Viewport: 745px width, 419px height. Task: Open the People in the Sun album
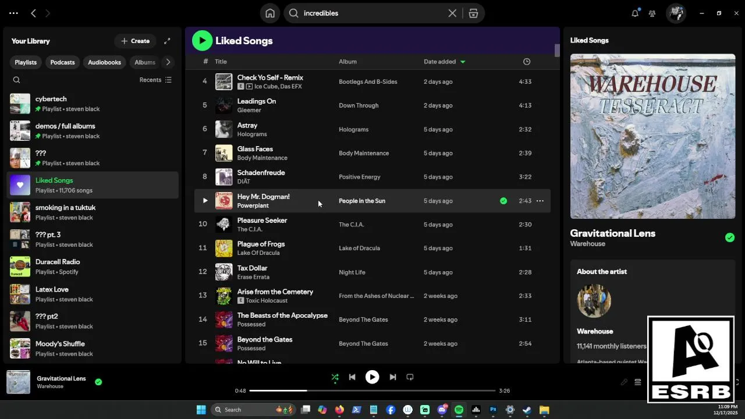point(362,201)
